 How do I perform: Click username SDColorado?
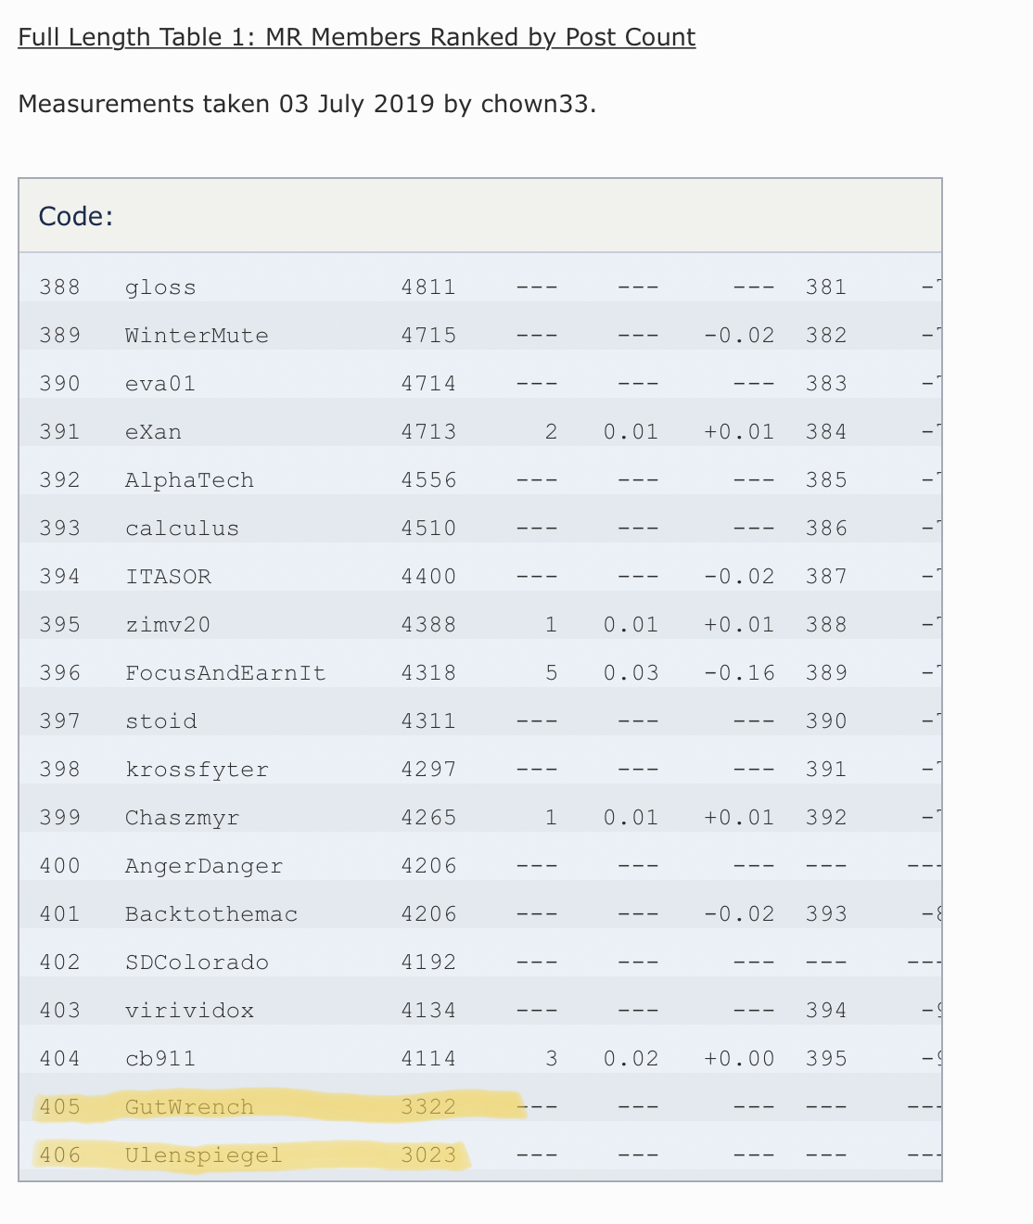coord(197,963)
